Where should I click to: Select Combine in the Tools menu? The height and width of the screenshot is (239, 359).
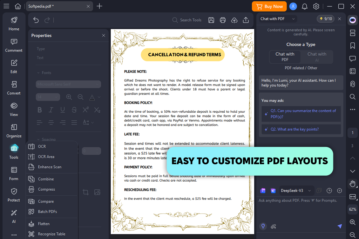point(52,179)
